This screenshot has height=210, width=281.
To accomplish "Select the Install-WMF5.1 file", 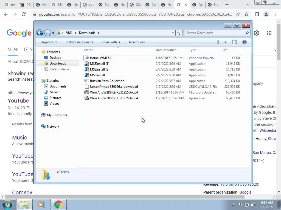I will point(162,58).
